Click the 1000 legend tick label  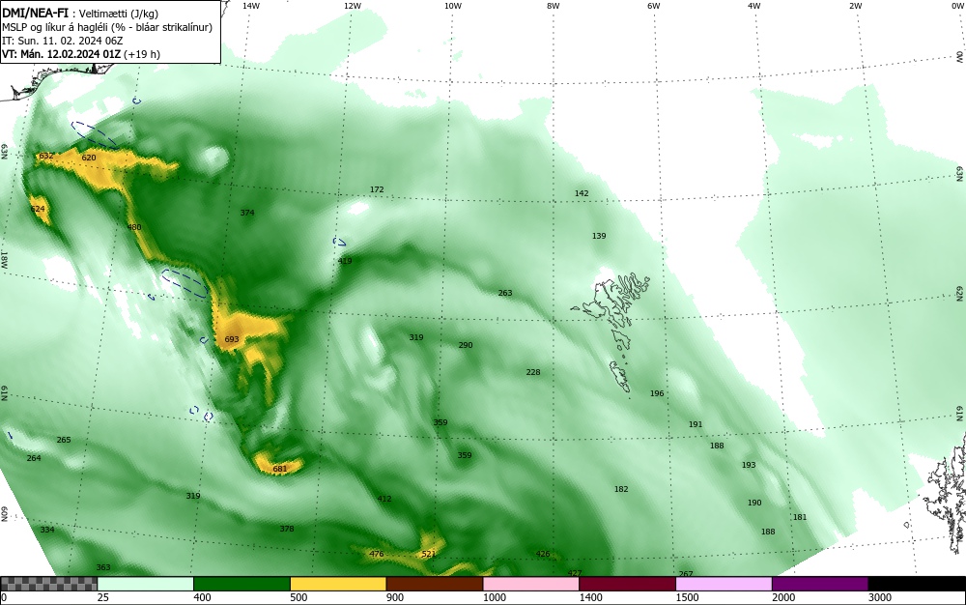[x=495, y=597]
